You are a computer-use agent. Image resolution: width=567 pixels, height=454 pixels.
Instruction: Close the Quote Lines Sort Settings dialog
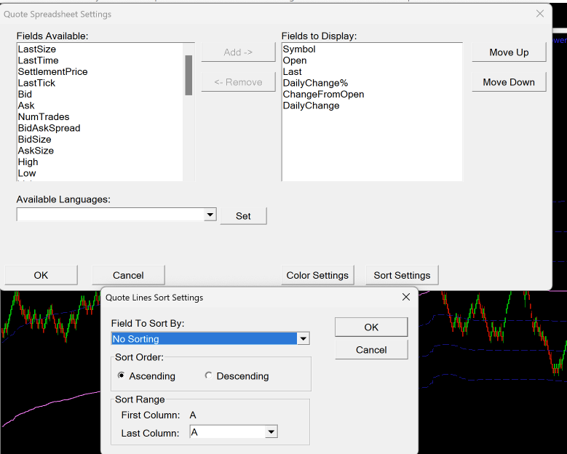(406, 297)
